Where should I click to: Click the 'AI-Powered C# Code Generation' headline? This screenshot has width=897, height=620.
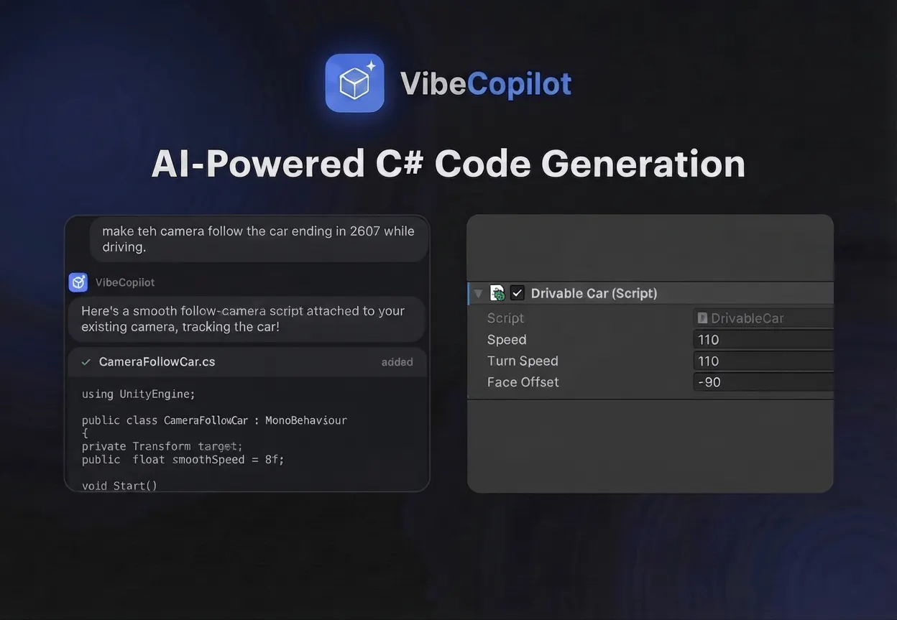tap(448, 164)
